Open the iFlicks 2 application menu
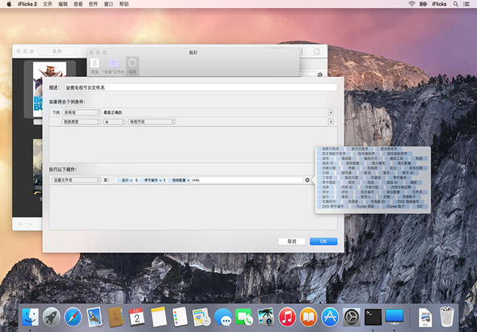Screen dimensions: 477x332 point(27,4)
